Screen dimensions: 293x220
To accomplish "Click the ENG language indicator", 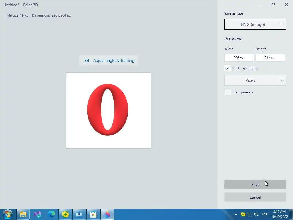I will (x=265, y=214).
